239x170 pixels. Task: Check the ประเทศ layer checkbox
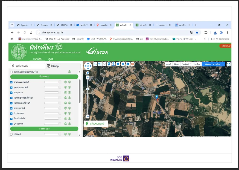[x=11, y=134]
